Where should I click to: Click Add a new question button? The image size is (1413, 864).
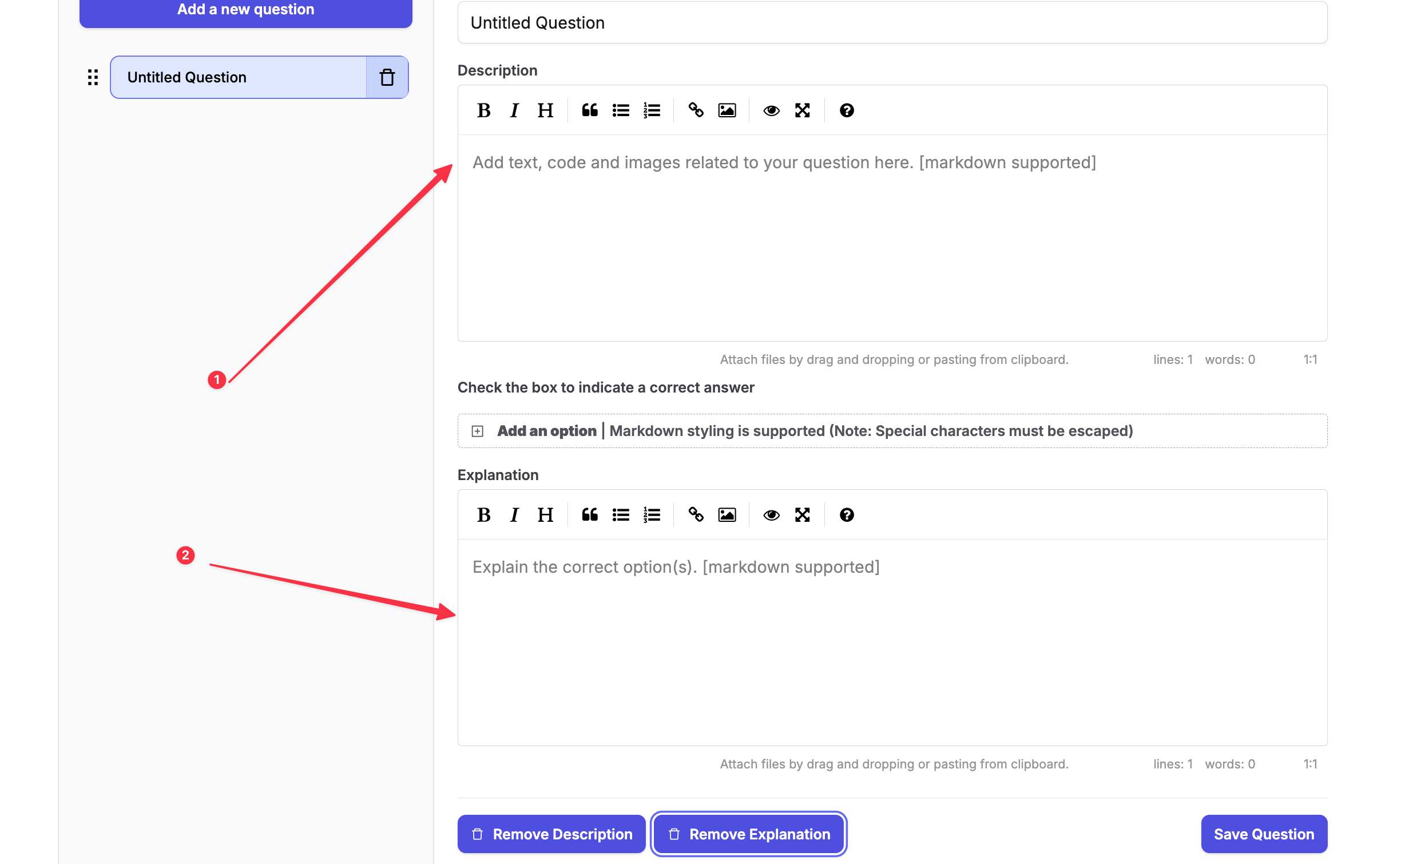point(245,10)
